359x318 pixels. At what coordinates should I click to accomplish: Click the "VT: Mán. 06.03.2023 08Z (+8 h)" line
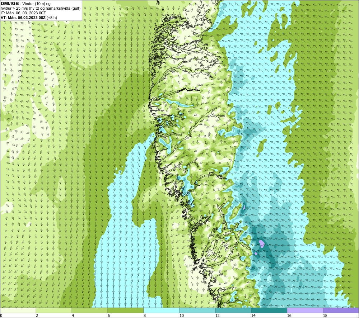29,18
